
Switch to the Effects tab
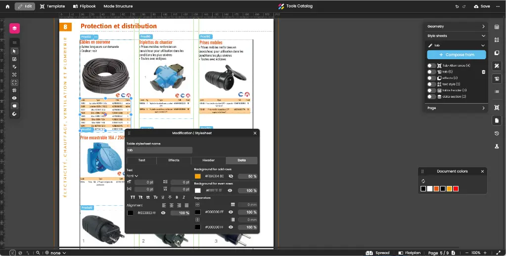click(x=174, y=160)
